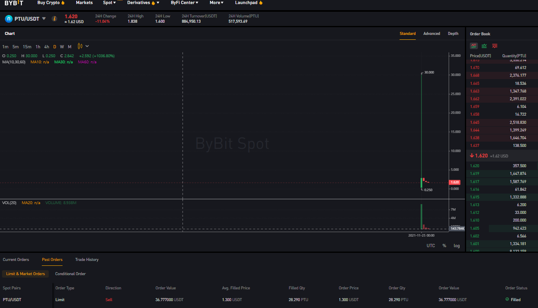Select the 4h timeframe
This screenshot has height=308, width=538.
(47, 47)
